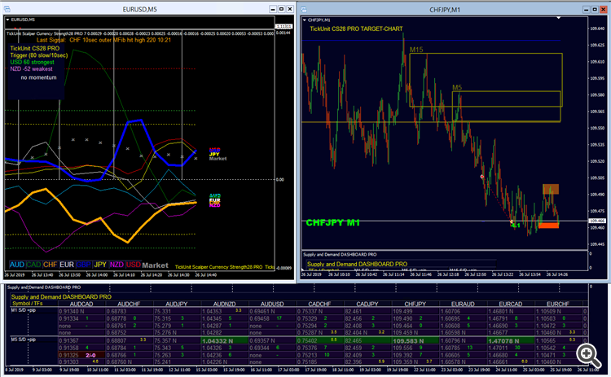Click the red 0.91325 2/-0 cell
The image size is (611, 377).
pos(81,355)
